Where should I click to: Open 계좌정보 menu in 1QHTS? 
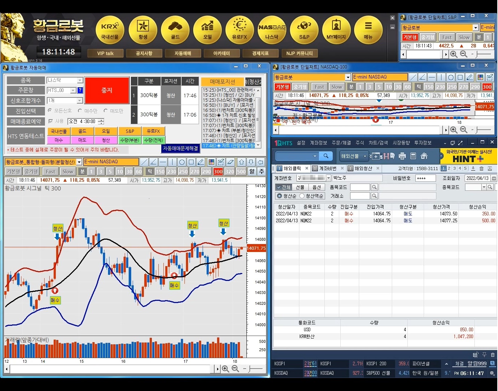318,143
